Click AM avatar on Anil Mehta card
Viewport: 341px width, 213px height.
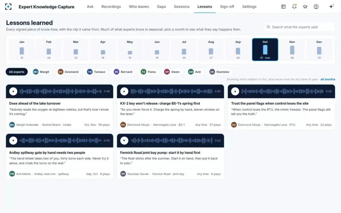pos(12,174)
